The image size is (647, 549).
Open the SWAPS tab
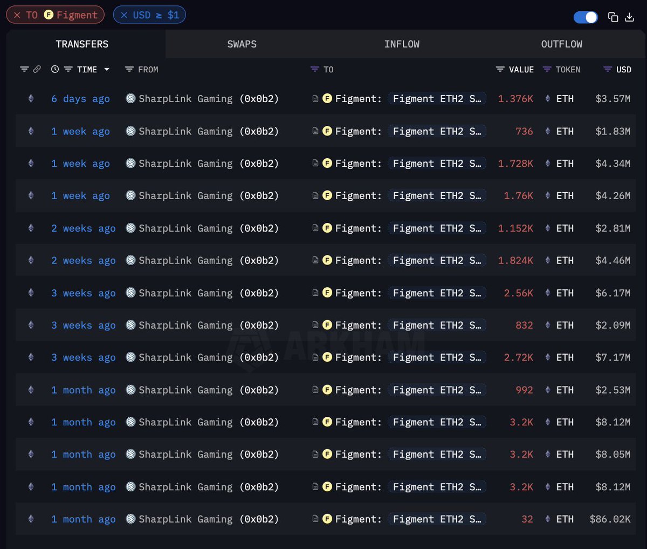coord(242,44)
